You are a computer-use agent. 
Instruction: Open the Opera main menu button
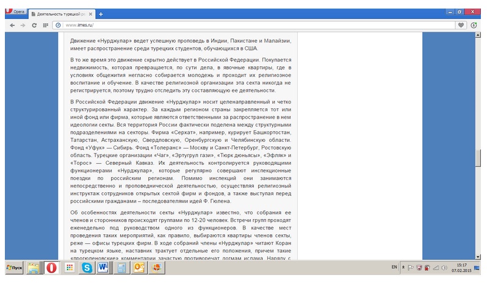pyautogui.click(x=15, y=12)
